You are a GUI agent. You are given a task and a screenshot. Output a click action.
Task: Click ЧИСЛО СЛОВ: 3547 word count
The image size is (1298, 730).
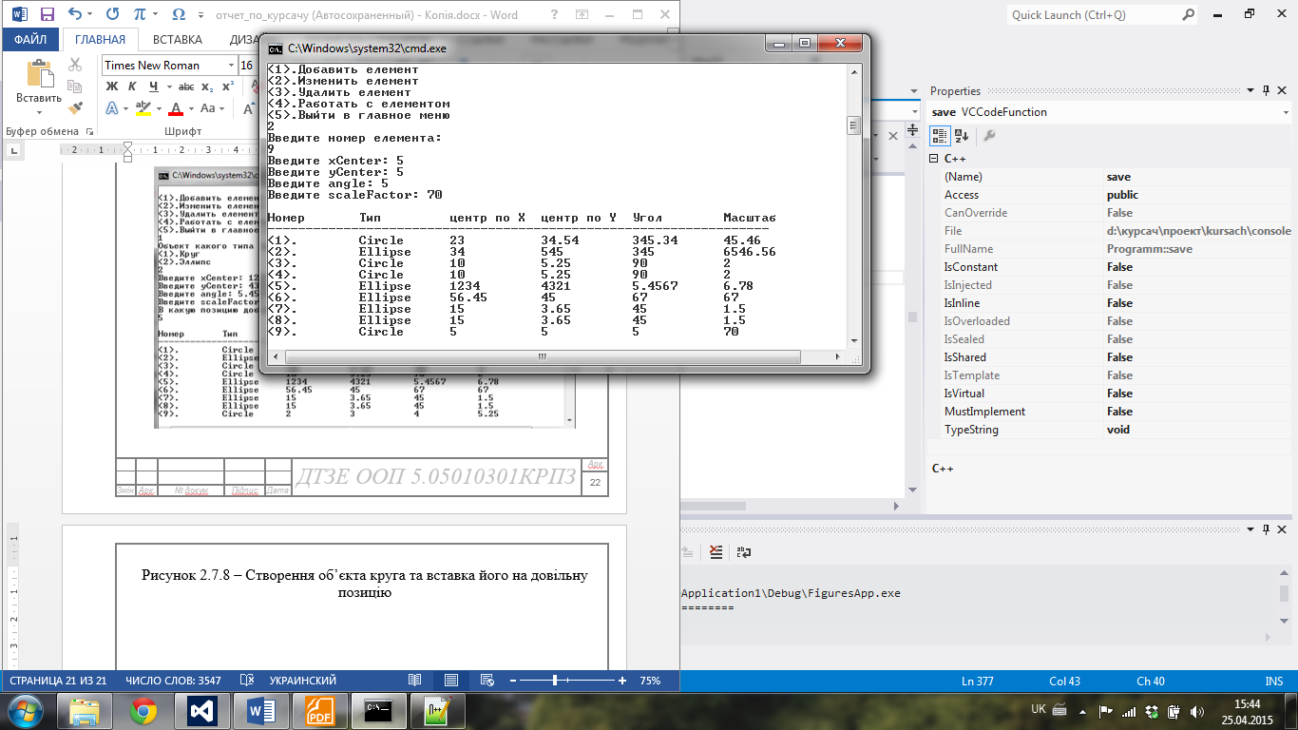174,681
